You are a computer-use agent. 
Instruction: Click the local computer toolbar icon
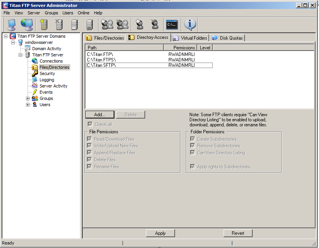click(12, 25)
